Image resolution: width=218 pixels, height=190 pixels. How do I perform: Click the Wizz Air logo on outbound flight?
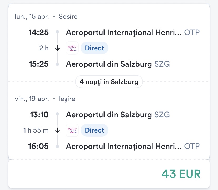72,48
